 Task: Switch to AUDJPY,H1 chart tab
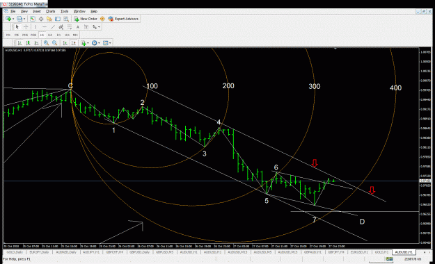pyautogui.click(x=91, y=252)
